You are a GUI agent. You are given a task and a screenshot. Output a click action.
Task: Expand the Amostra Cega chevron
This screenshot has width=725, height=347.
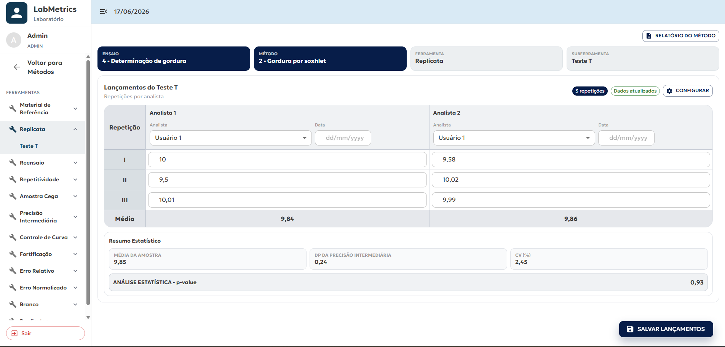[x=75, y=196]
